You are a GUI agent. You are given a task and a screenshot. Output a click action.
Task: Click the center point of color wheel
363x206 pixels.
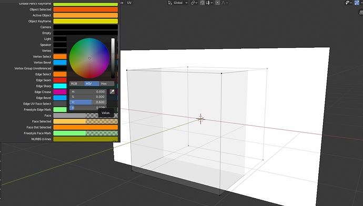[x=89, y=58]
